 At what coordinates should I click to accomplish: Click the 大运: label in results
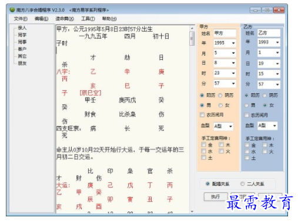(63, 185)
